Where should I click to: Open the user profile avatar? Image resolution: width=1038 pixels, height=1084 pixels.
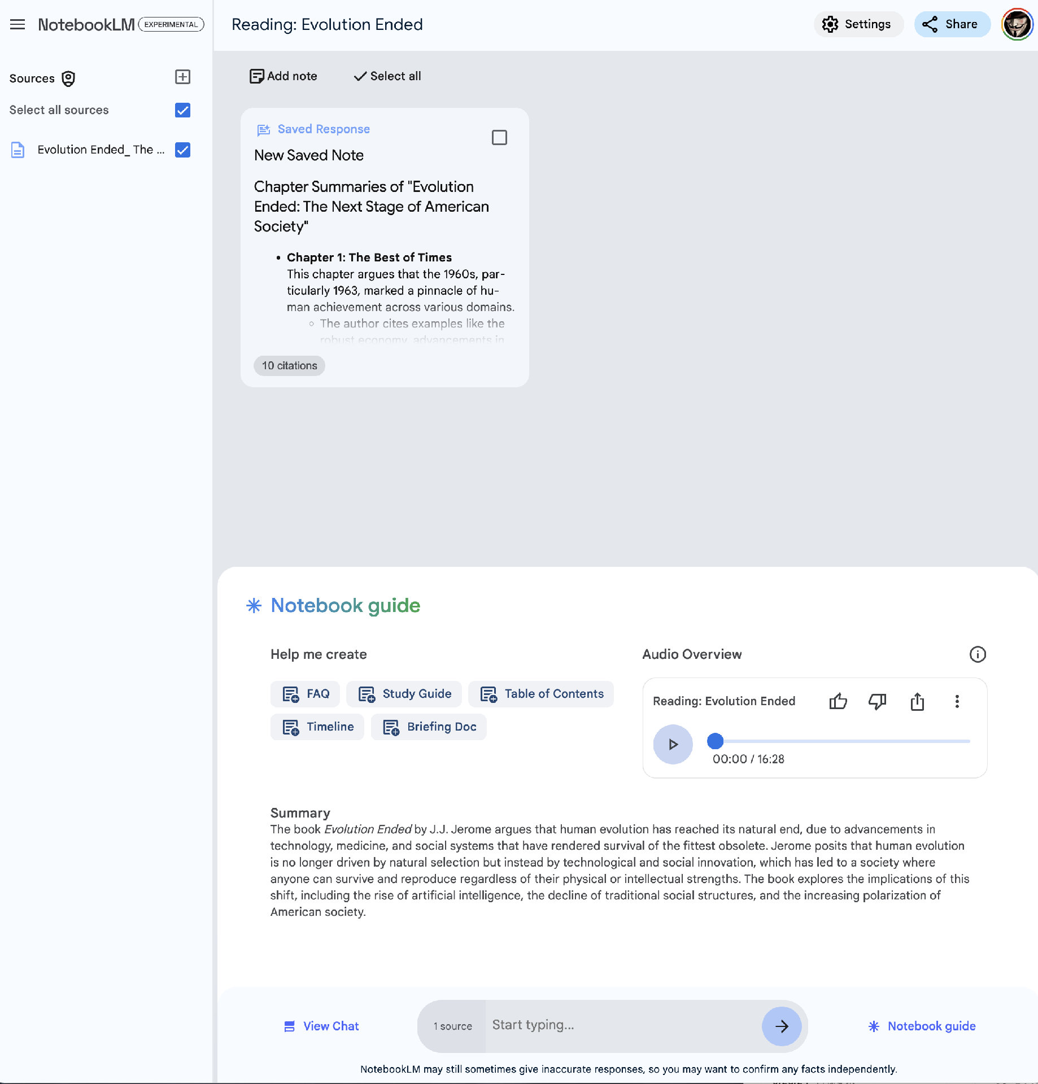(x=1017, y=24)
